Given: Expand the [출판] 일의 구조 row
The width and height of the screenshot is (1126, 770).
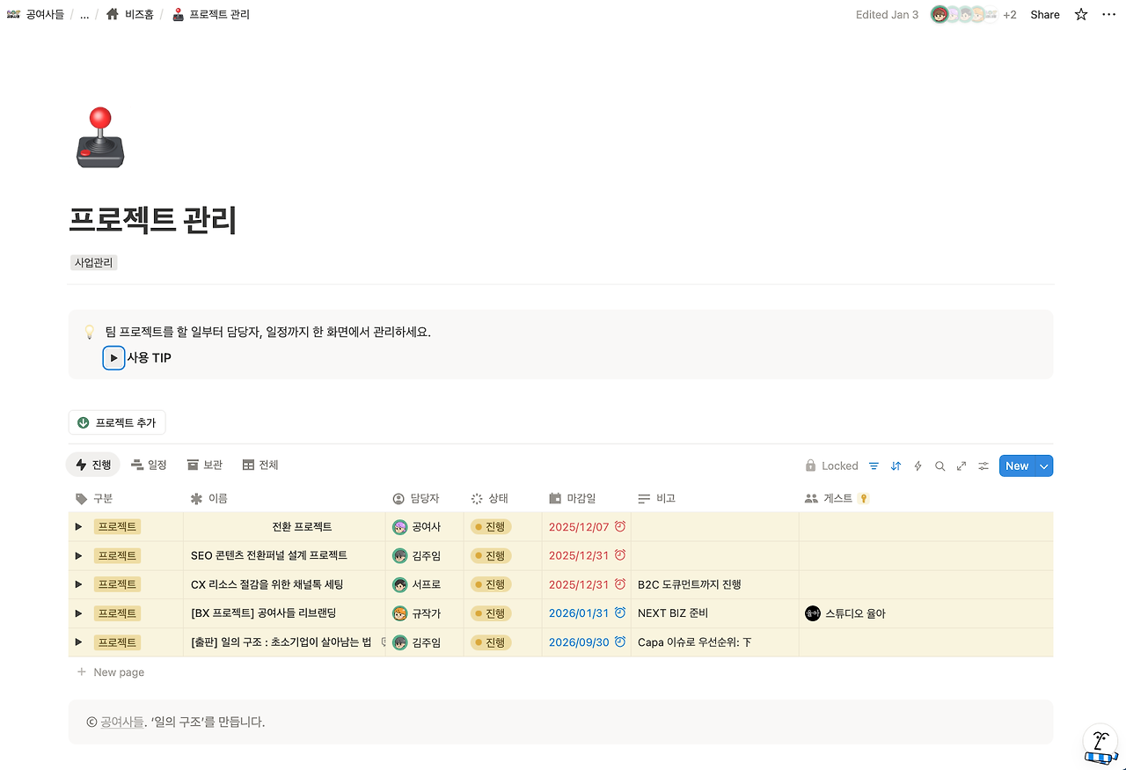Looking at the screenshot, I should tap(78, 642).
